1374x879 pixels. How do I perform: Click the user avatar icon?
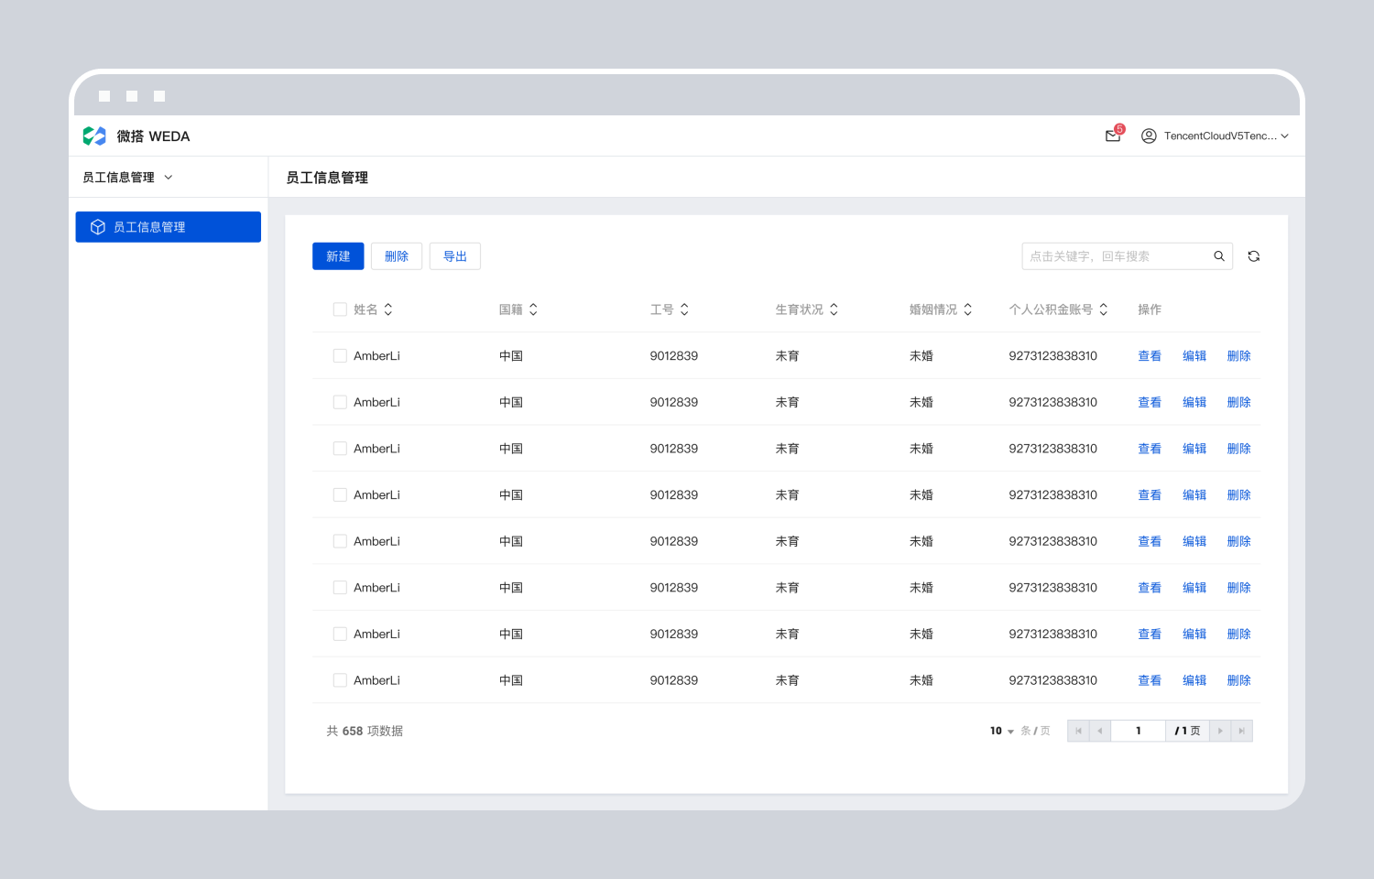1149,136
